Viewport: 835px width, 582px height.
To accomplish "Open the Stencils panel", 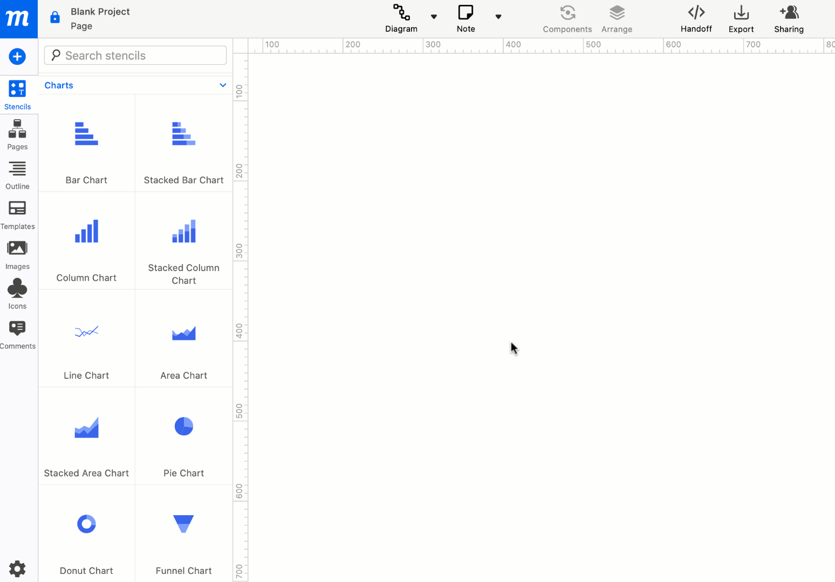I will pos(17,94).
